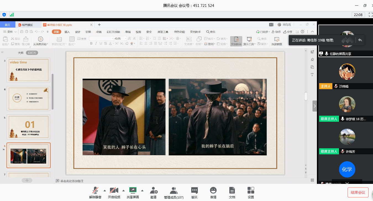
Task: Toggle underline formatting U
Action: point(101,44)
